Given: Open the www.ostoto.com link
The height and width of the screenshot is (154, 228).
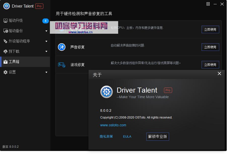Looking at the screenshot, I should [x=113, y=125].
